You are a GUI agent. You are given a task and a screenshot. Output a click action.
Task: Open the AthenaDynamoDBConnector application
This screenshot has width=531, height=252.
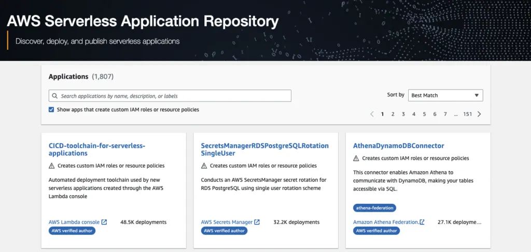pos(399,146)
